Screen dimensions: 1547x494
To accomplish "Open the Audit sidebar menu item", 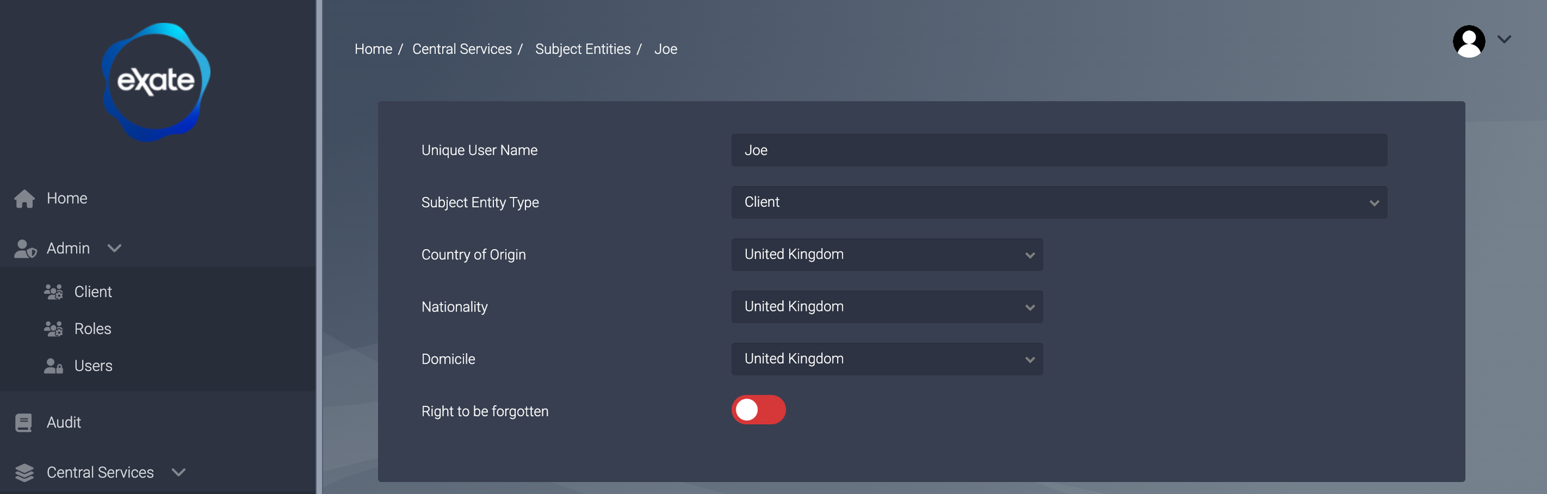I will pyautogui.click(x=63, y=422).
